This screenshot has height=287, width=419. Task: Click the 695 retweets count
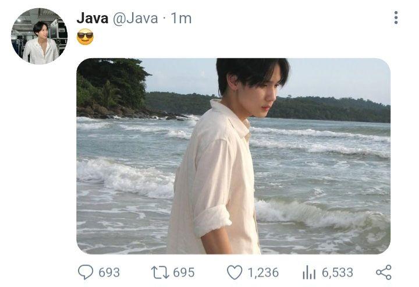pyautogui.click(x=184, y=272)
